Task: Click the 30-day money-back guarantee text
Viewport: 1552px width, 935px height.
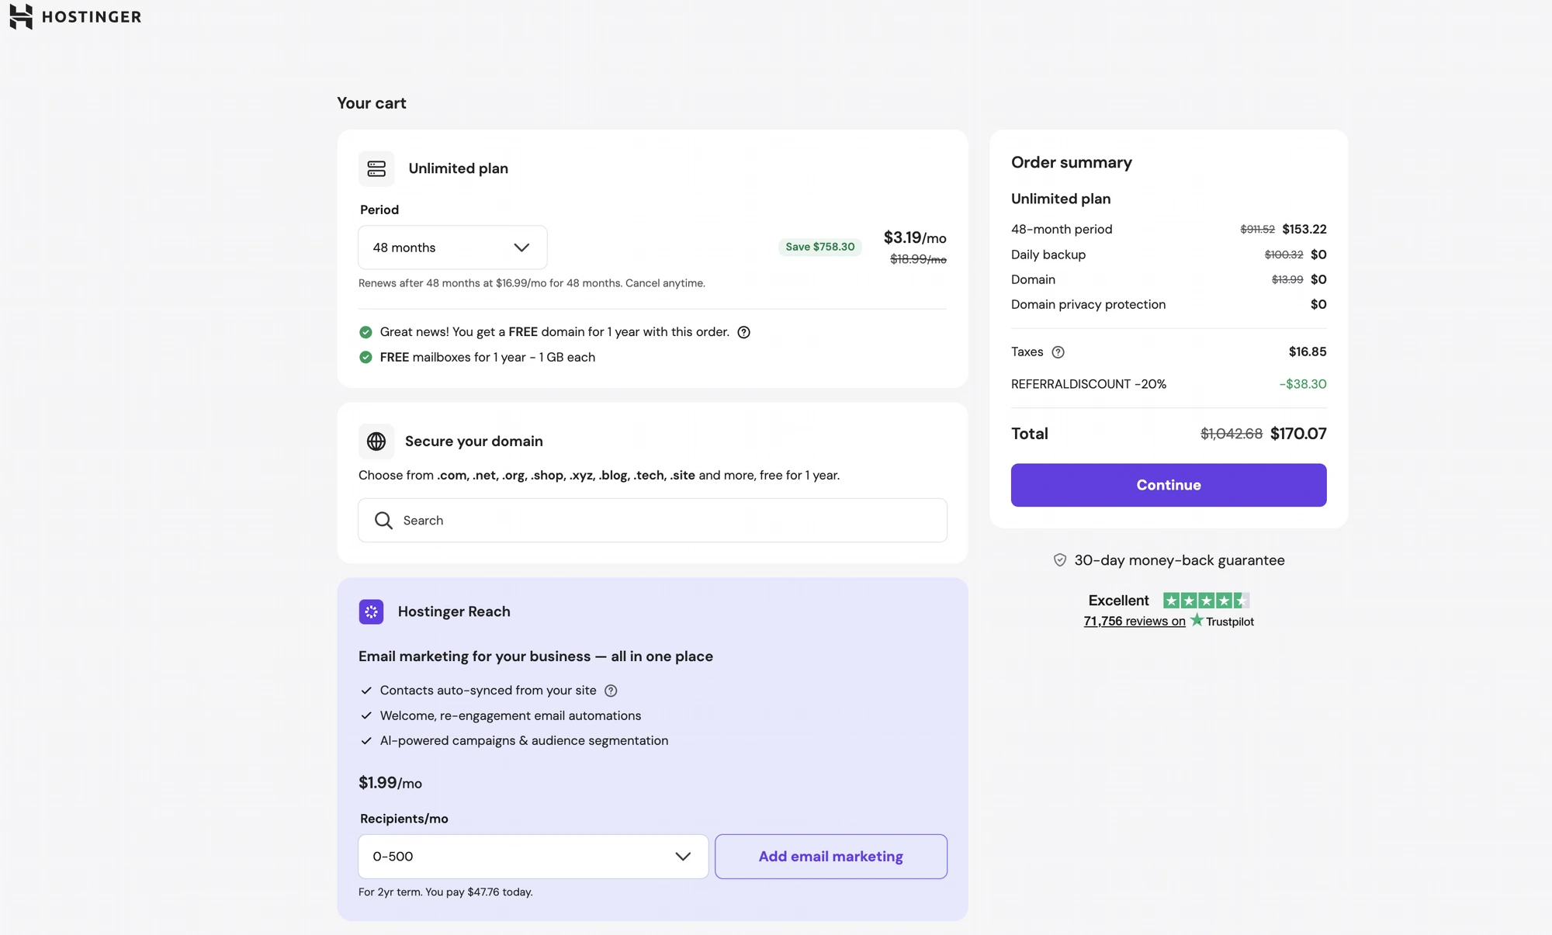Action: pos(1180,560)
